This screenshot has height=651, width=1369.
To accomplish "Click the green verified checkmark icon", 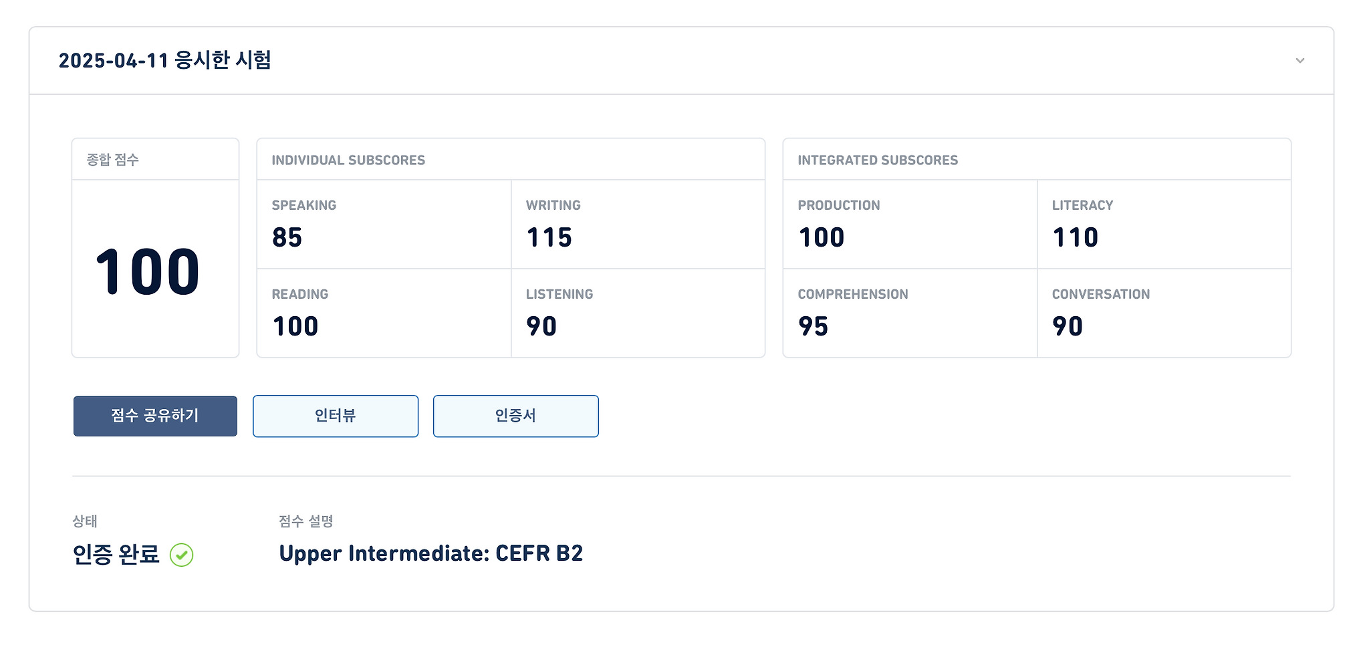I will 181,555.
